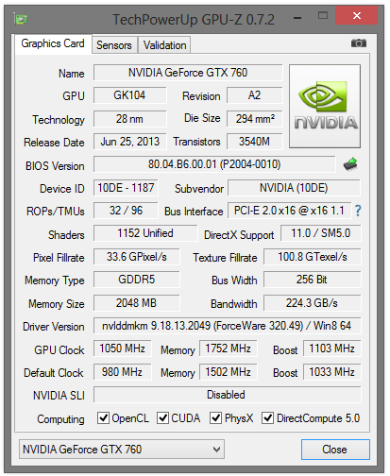Click the Default Clock Boost field 1033 MHz

tap(331, 372)
